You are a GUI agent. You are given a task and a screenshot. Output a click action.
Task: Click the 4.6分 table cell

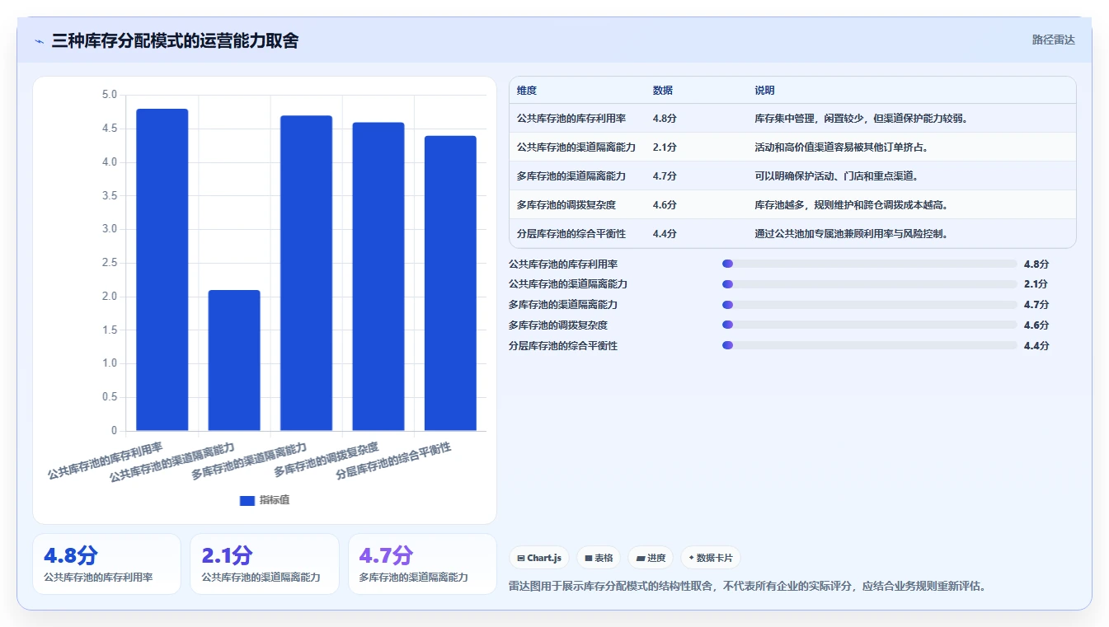(x=665, y=205)
